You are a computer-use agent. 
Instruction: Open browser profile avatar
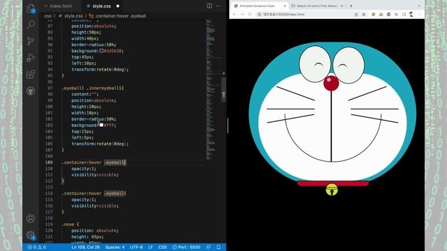[x=411, y=14]
